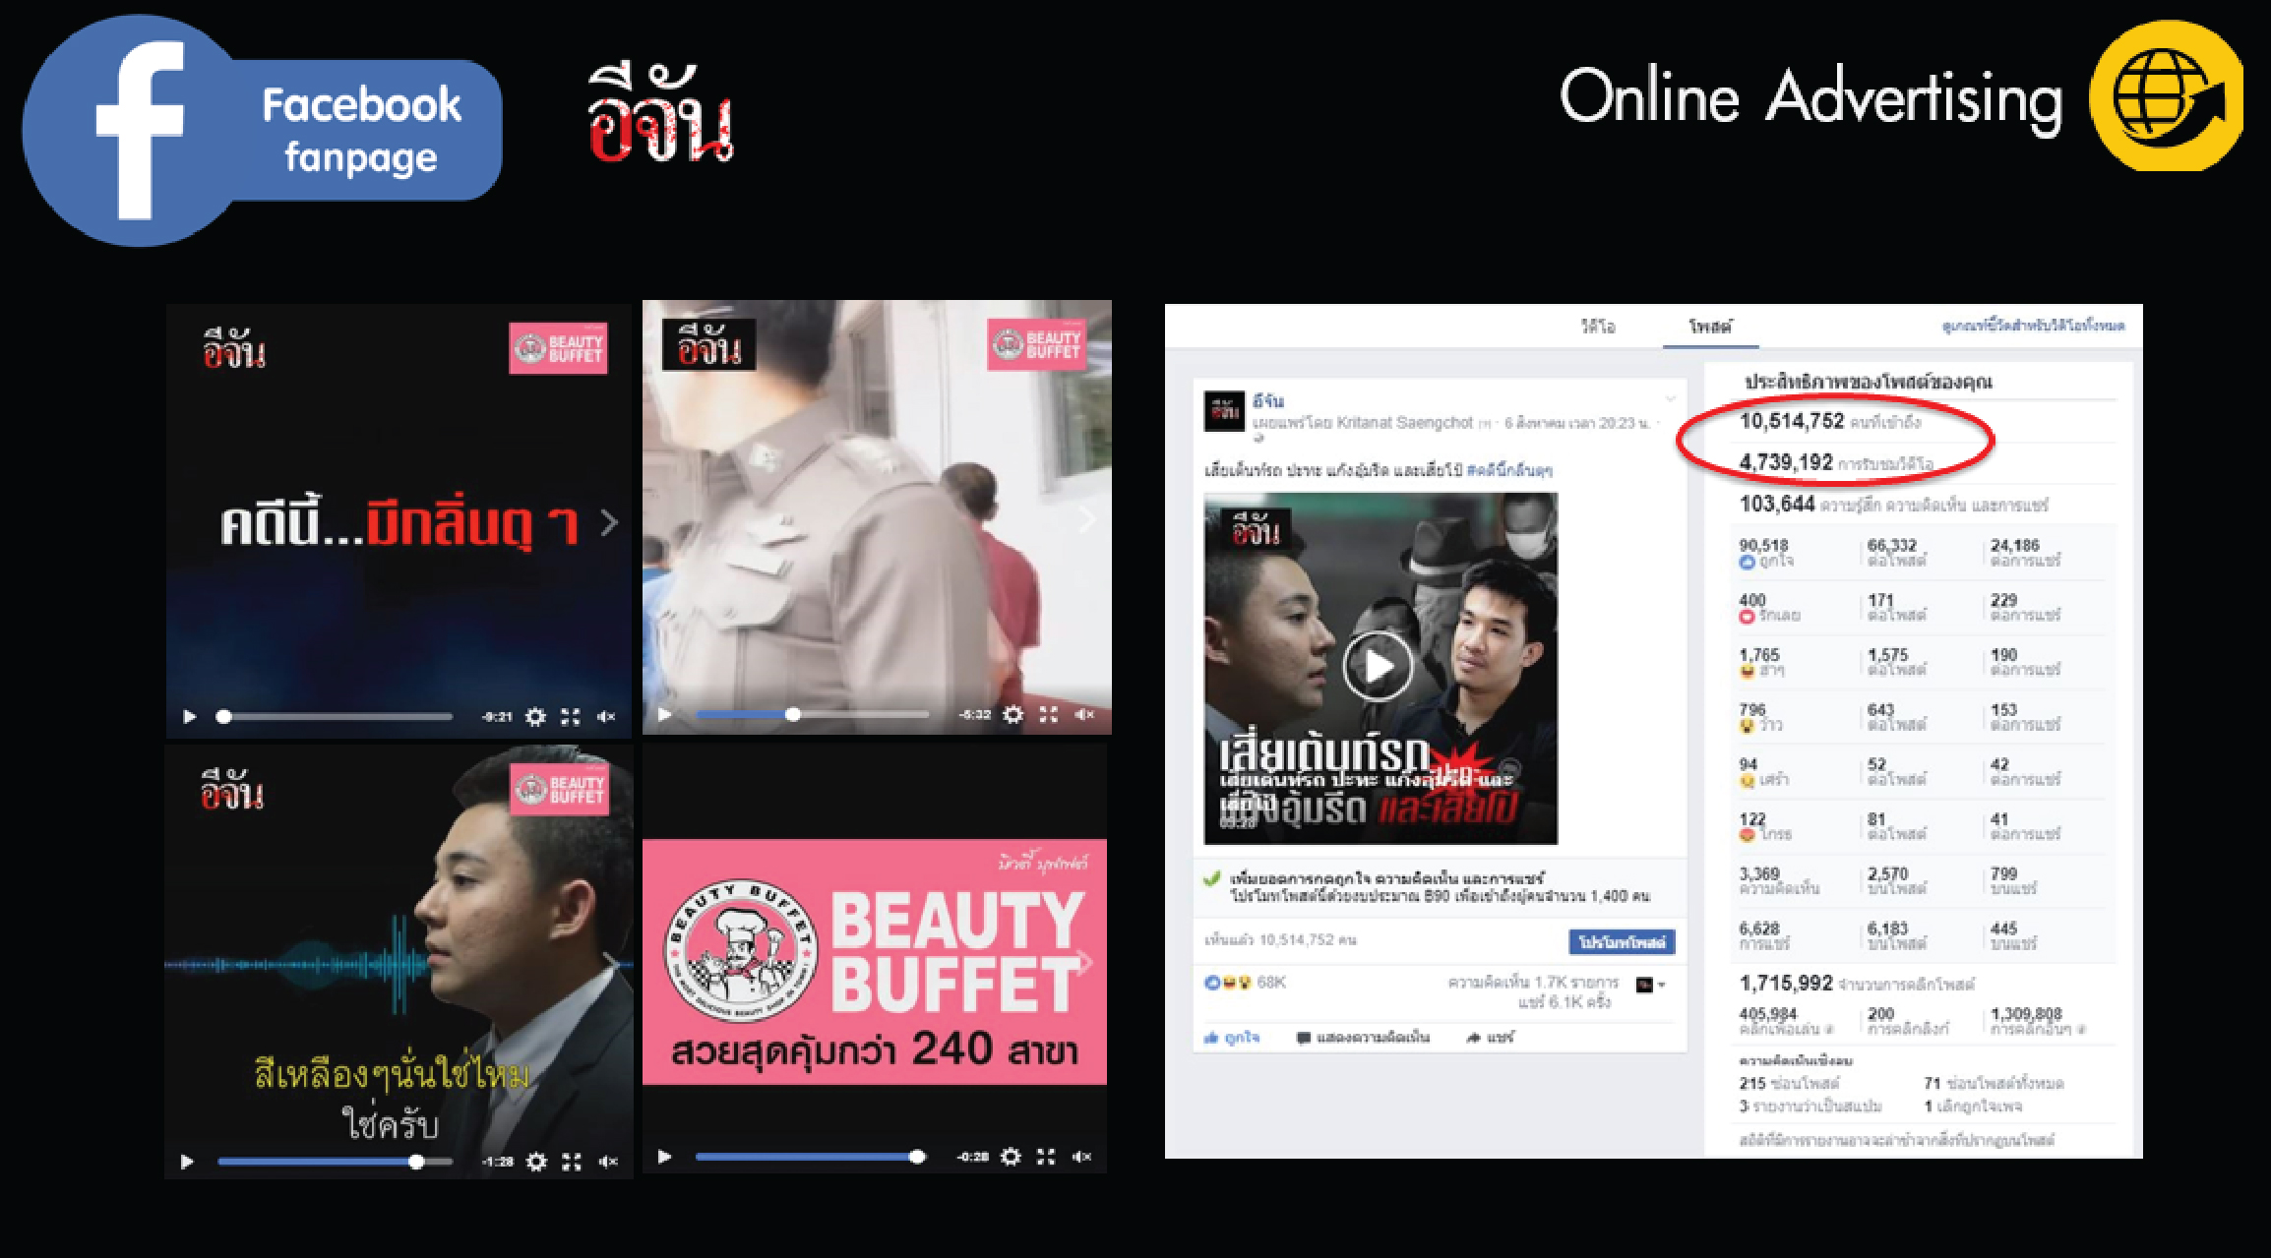Play the Beauty Buffet advertisement video
This screenshot has width=2271, height=1258.
click(665, 1157)
